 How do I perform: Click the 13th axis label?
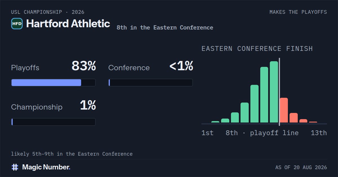click(319, 133)
